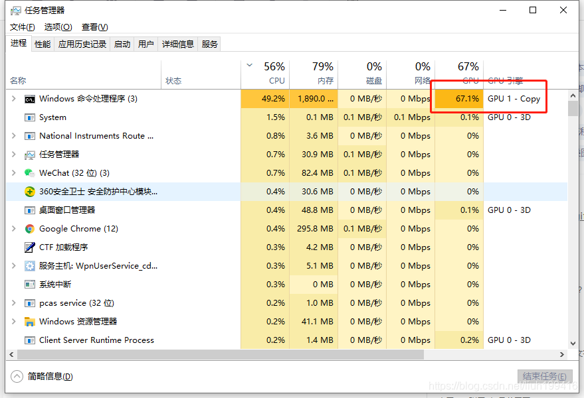Expand the pcas service group

point(14,303)
